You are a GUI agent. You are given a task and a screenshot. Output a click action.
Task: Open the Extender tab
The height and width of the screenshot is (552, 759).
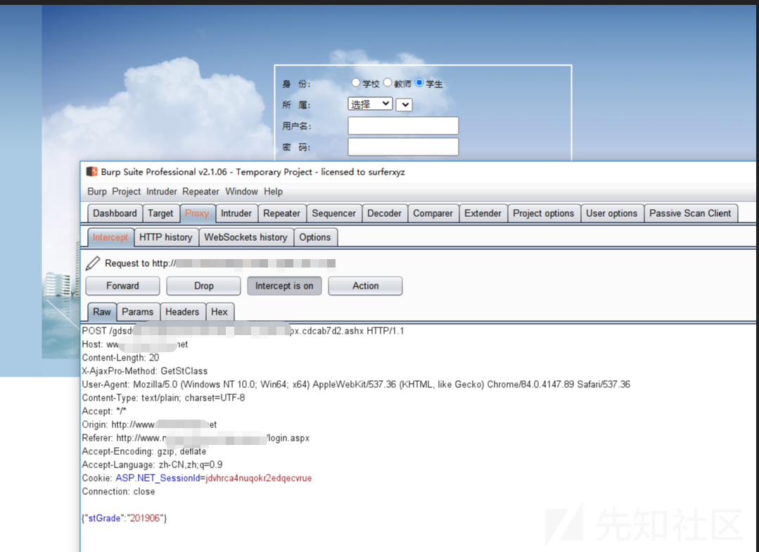[483, 213]
